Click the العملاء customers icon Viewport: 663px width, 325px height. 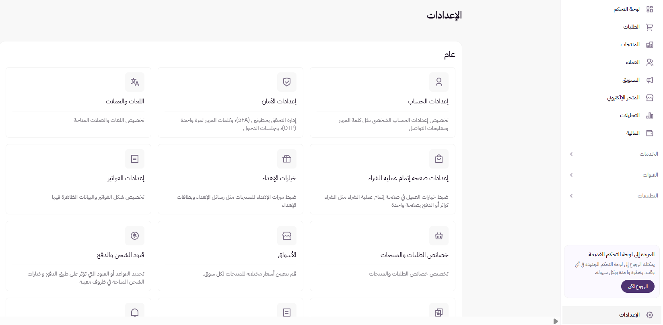pos(651,62)
